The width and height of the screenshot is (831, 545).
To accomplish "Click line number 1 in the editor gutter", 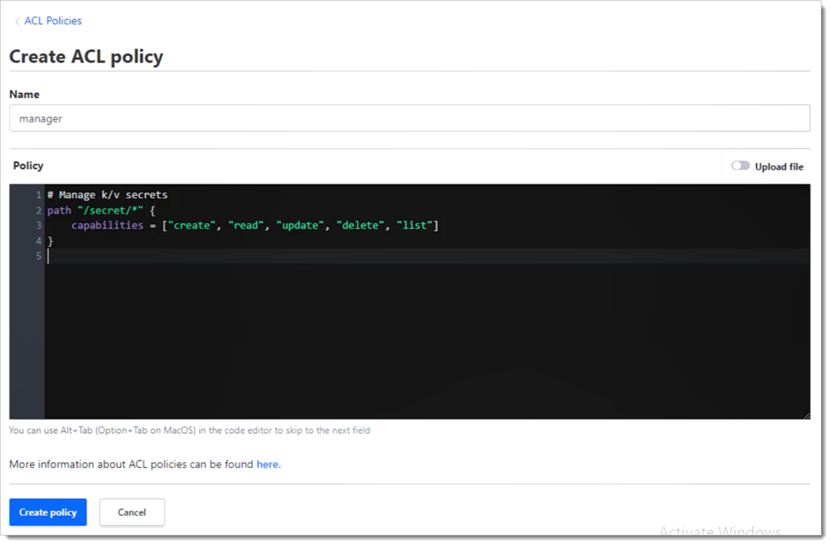I will pos(39,195).
